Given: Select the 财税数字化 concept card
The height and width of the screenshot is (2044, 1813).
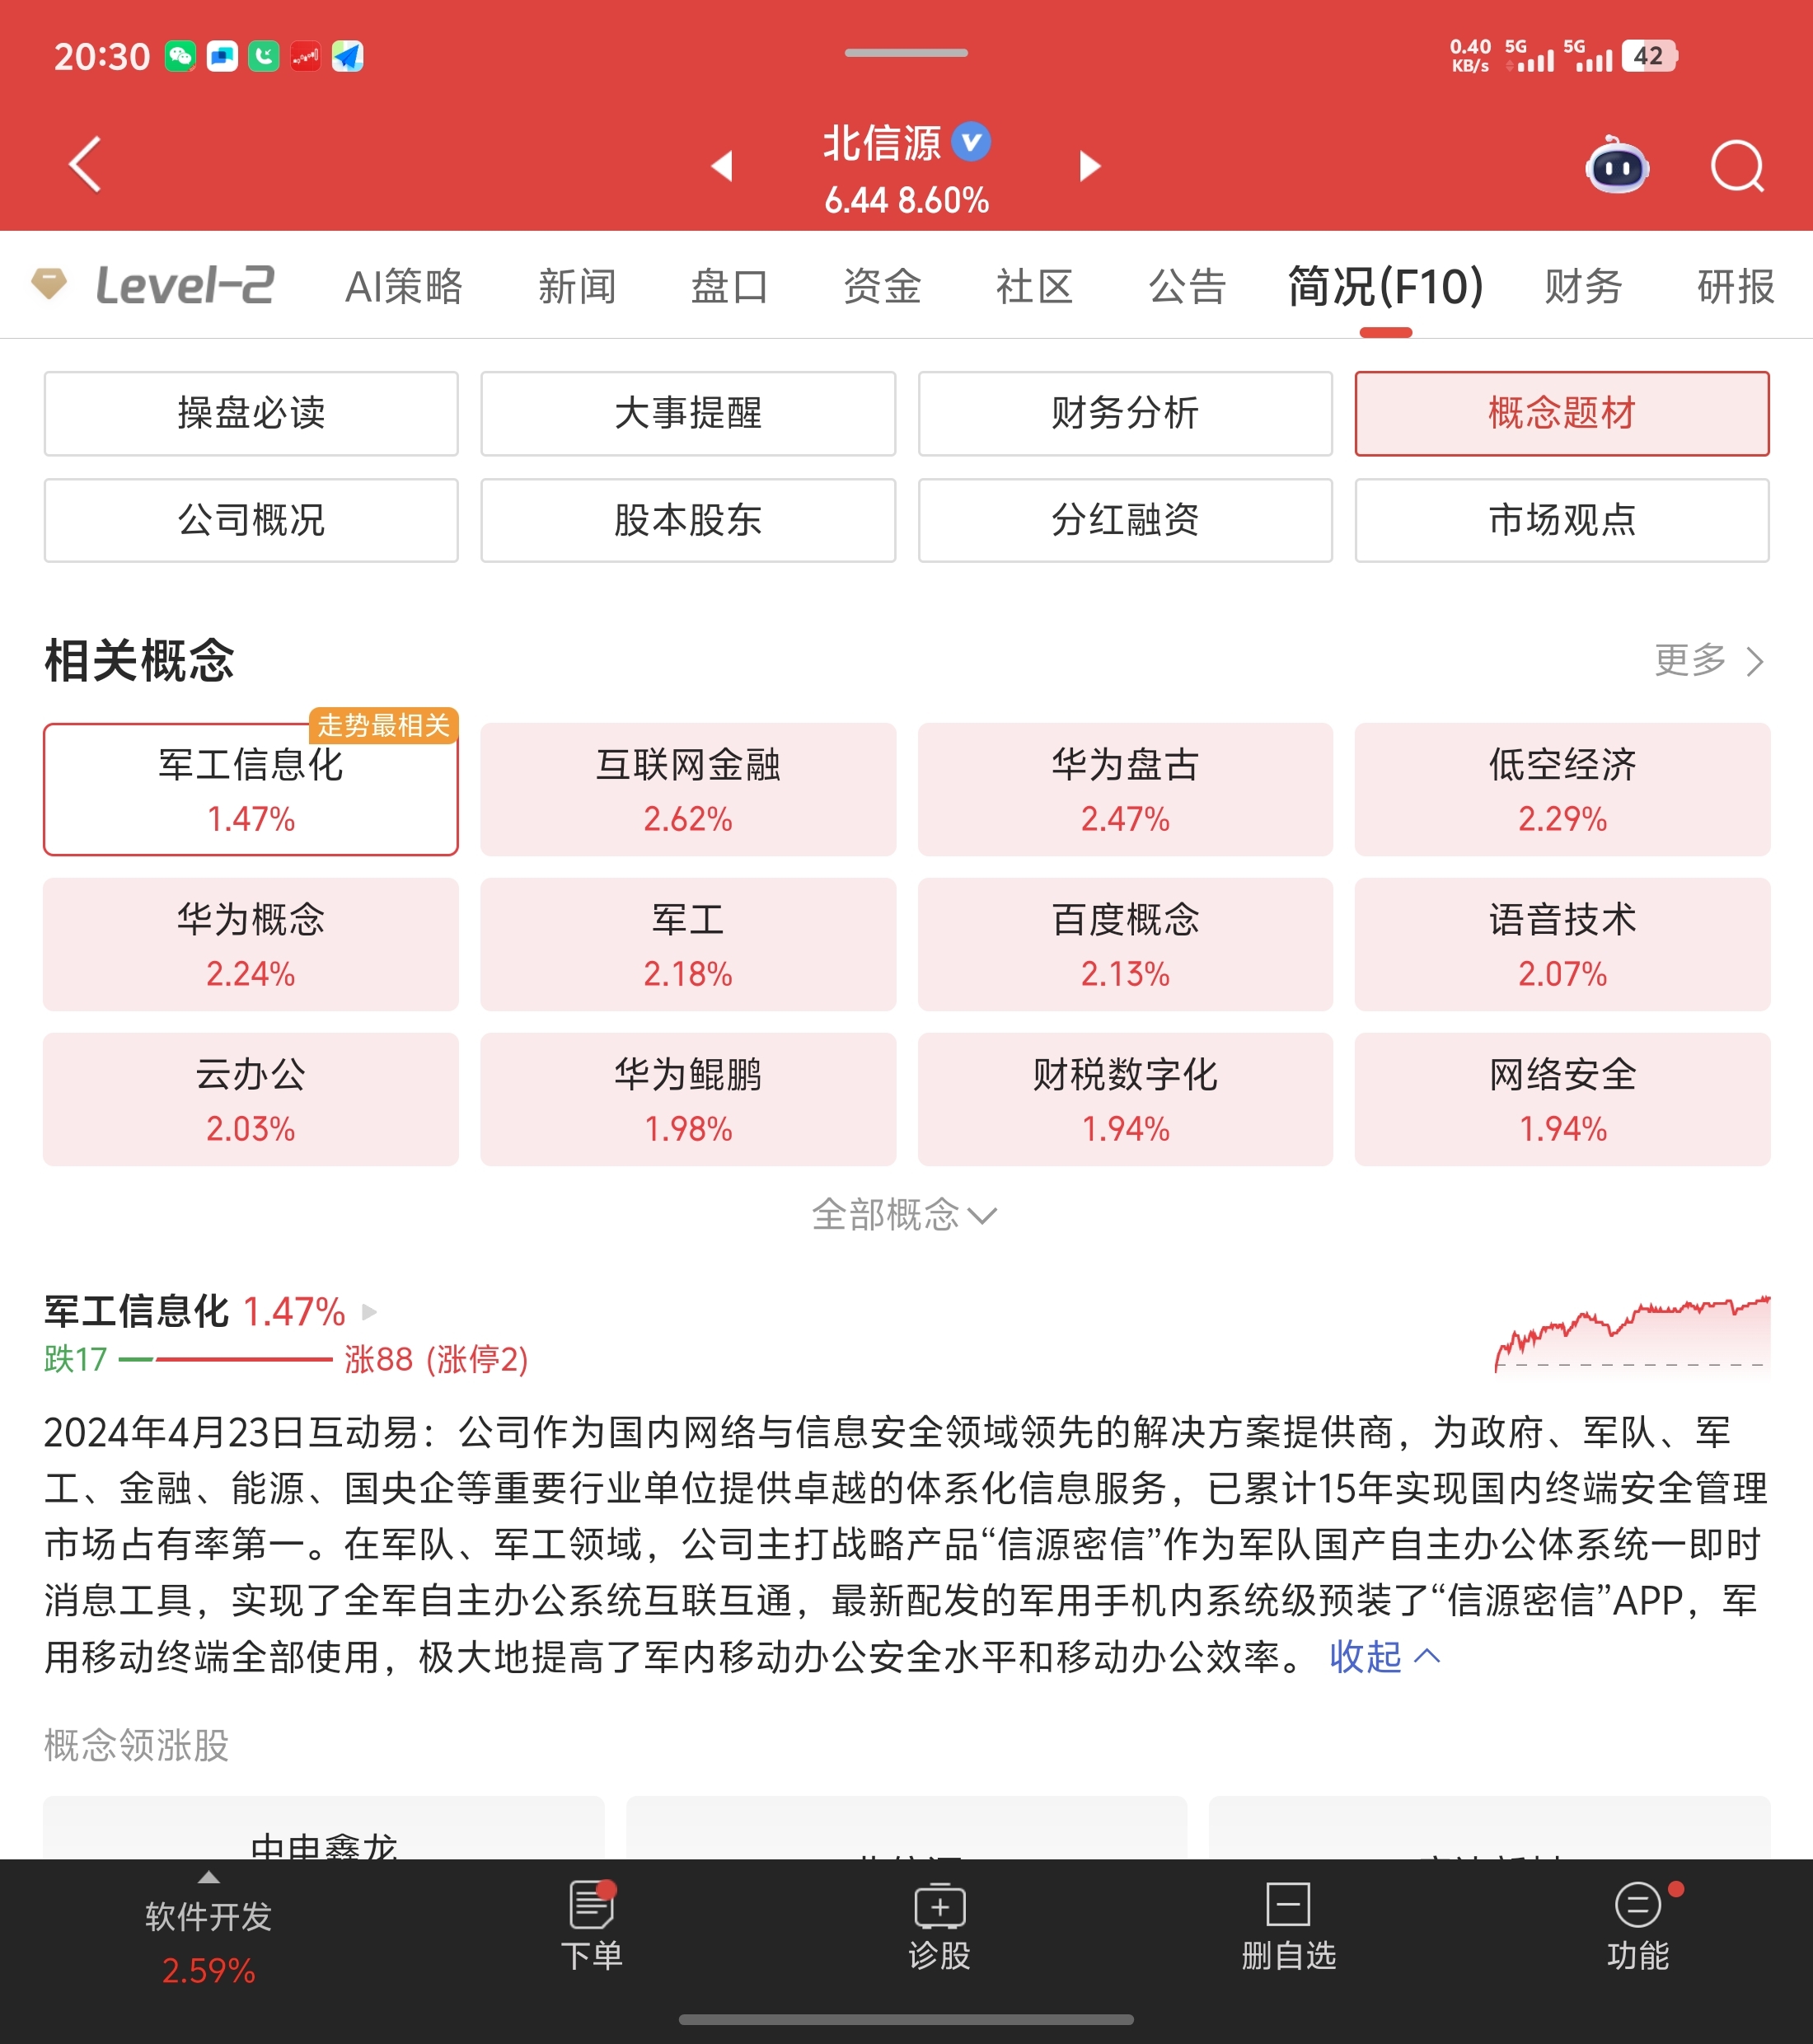Looking at the screenshot, I should tap(1125, 1100).
